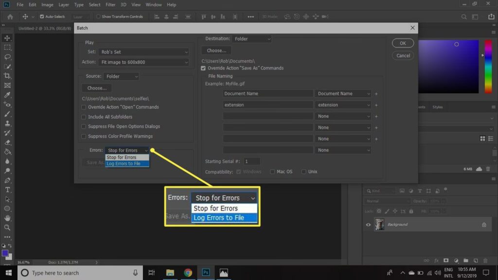Click inside the Starting Serial # field
Screen dimensions: 498x280
(x=251, y=161)
